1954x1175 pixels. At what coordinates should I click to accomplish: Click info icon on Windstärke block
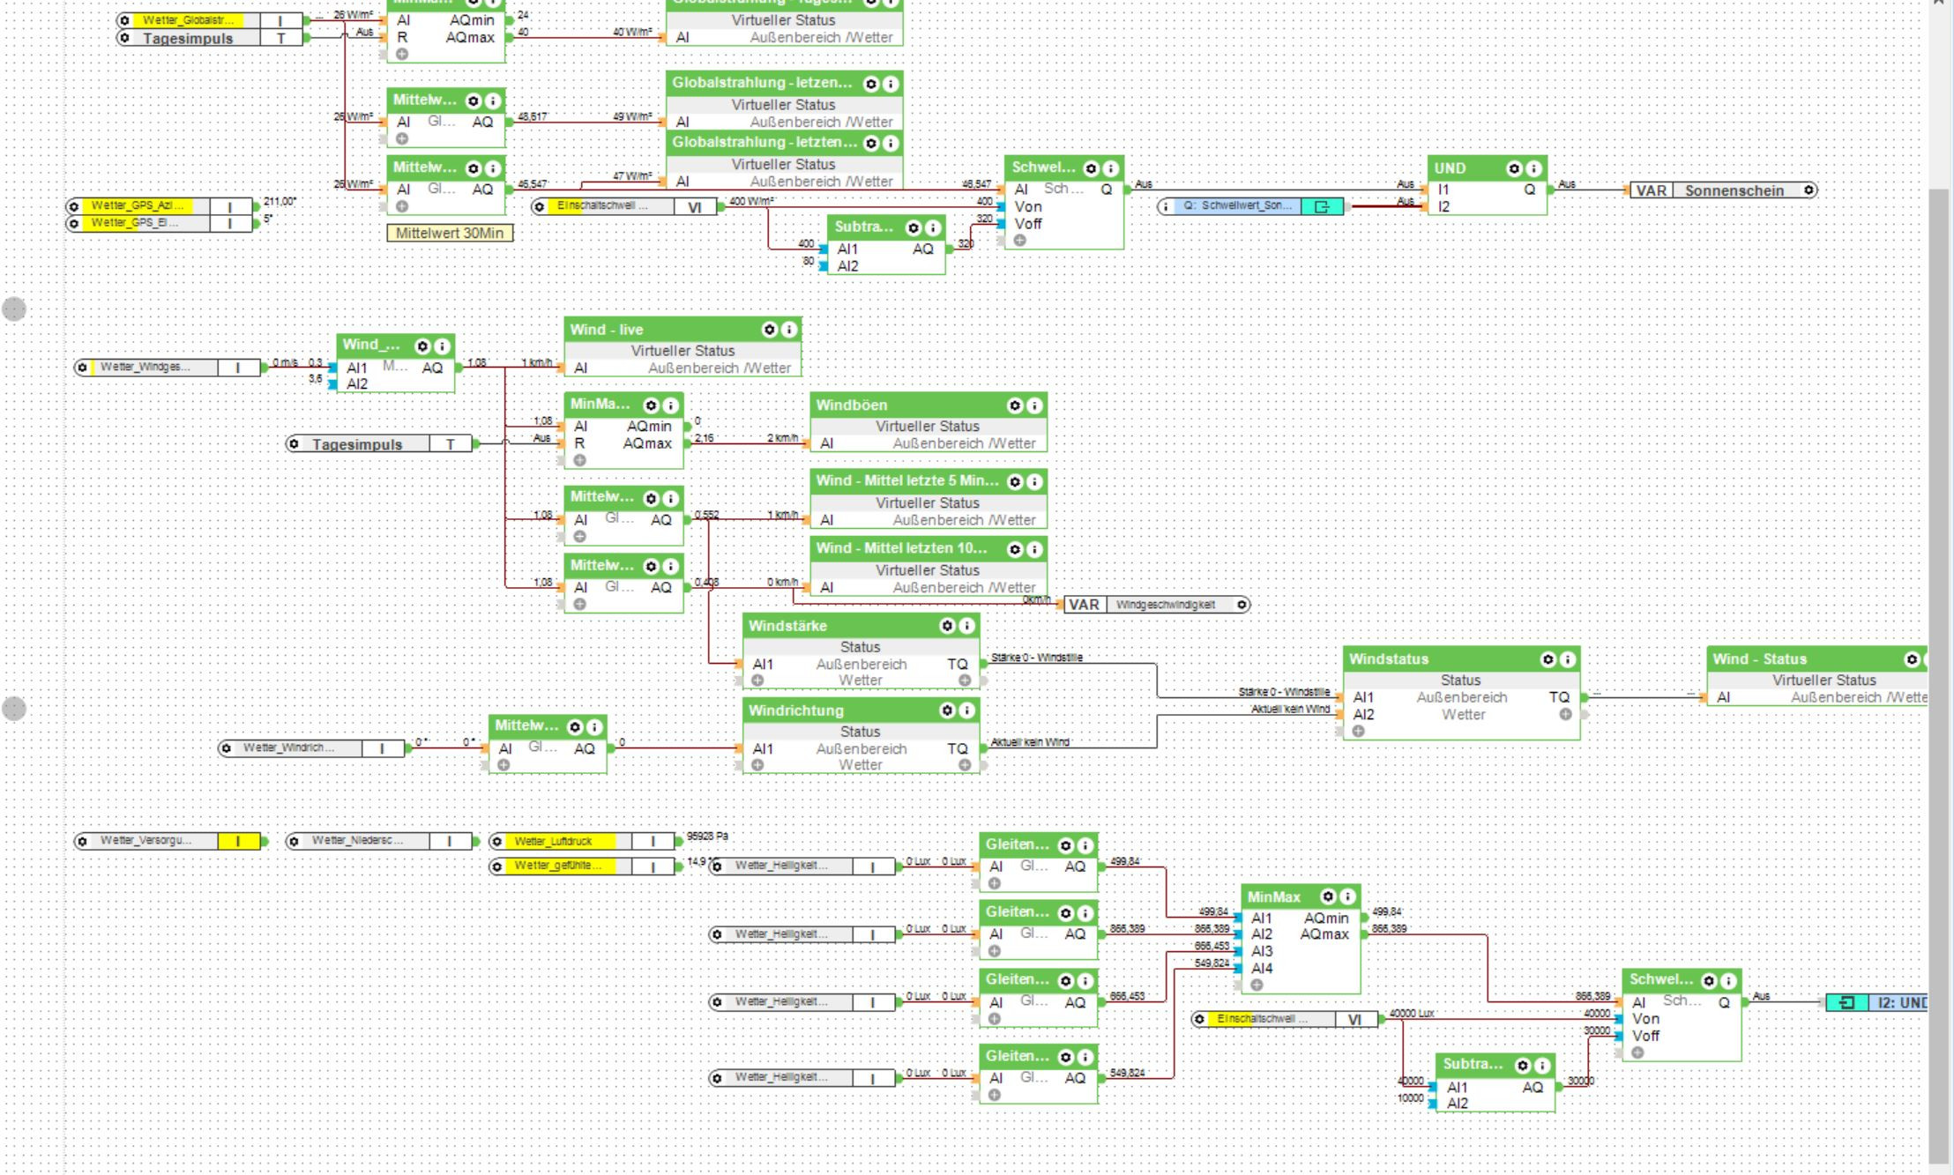(967, 626)
